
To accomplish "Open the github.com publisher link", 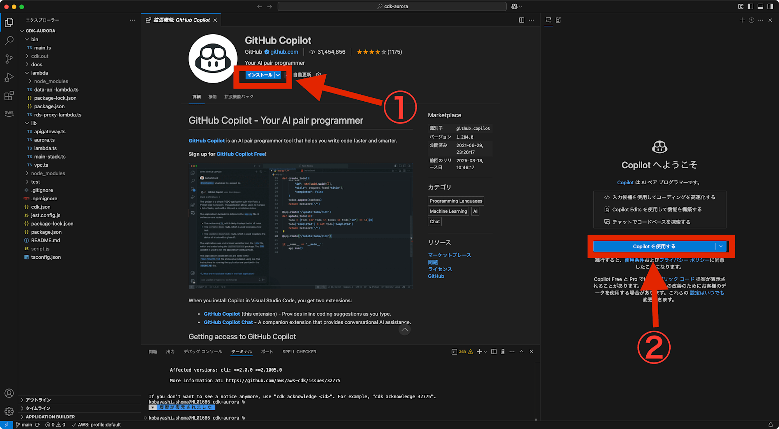I will [284, 52].
